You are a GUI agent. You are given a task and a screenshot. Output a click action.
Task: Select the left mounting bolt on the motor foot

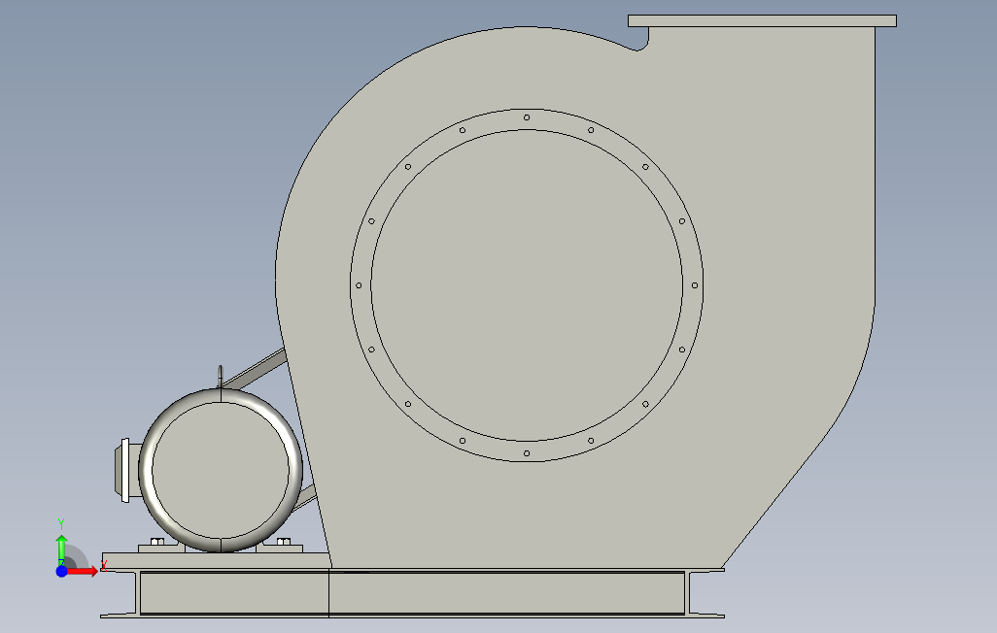[157, 542]
